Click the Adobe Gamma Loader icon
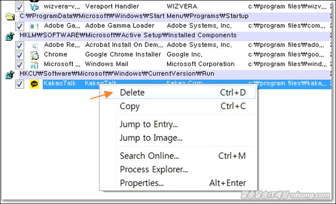Image resolution: width=336 pixels, height=204 pixels. [x=34, y=26]
